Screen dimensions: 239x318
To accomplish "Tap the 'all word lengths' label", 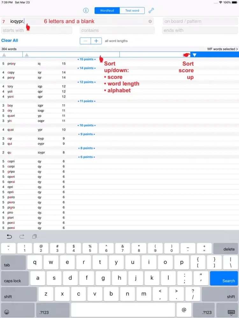I will pos(116,41).
